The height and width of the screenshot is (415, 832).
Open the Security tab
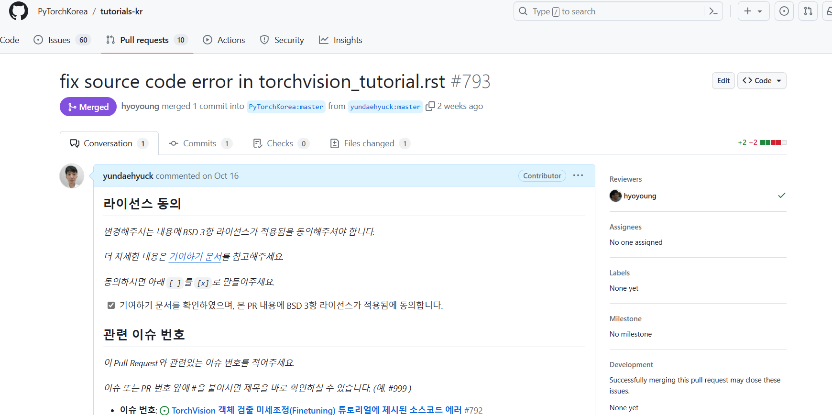coord(282,40)
